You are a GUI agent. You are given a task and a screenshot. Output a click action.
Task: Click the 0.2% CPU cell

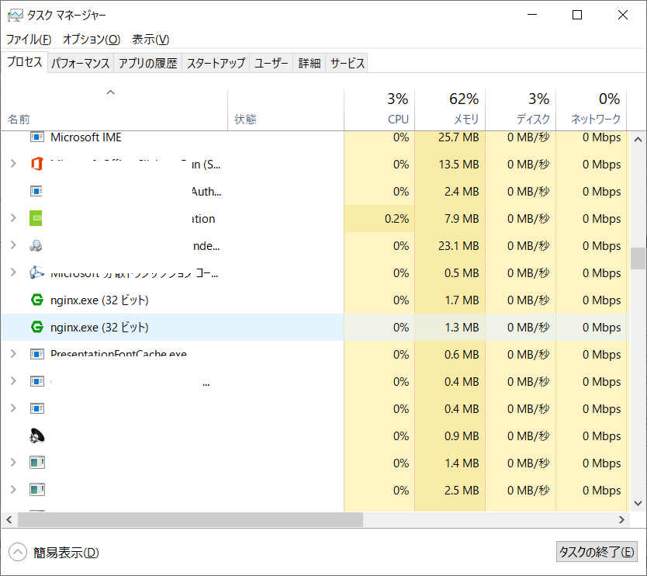click(x=379, y=218)
